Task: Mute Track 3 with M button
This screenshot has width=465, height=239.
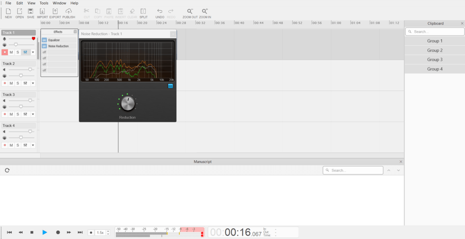Action: (11, 114)
